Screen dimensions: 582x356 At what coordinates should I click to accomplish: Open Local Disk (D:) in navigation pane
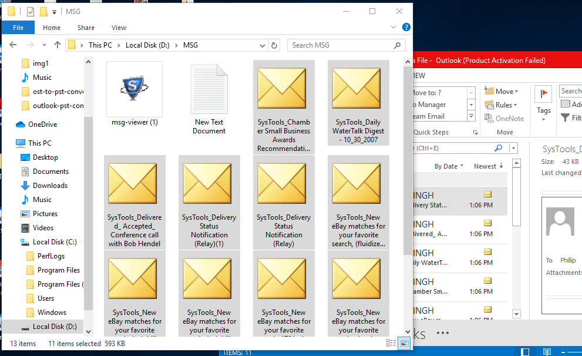click(x=48, y=326)
